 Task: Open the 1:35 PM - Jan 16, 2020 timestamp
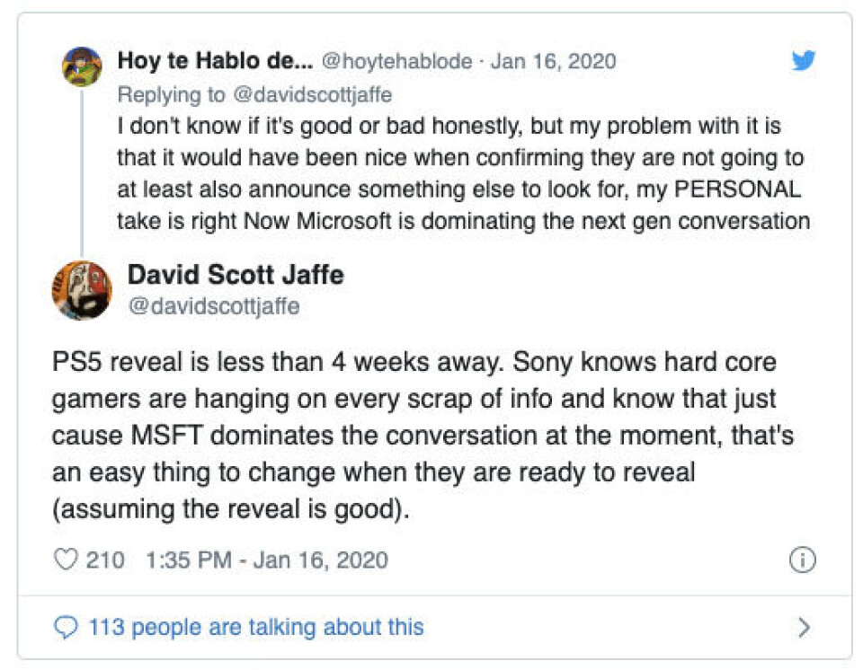267,560
